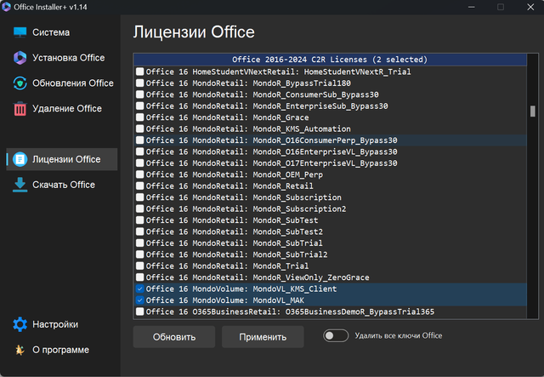Check MondoR_ConsumerSub_Bypass30 checkbox
Screen dimensions: 544x377
139,94
